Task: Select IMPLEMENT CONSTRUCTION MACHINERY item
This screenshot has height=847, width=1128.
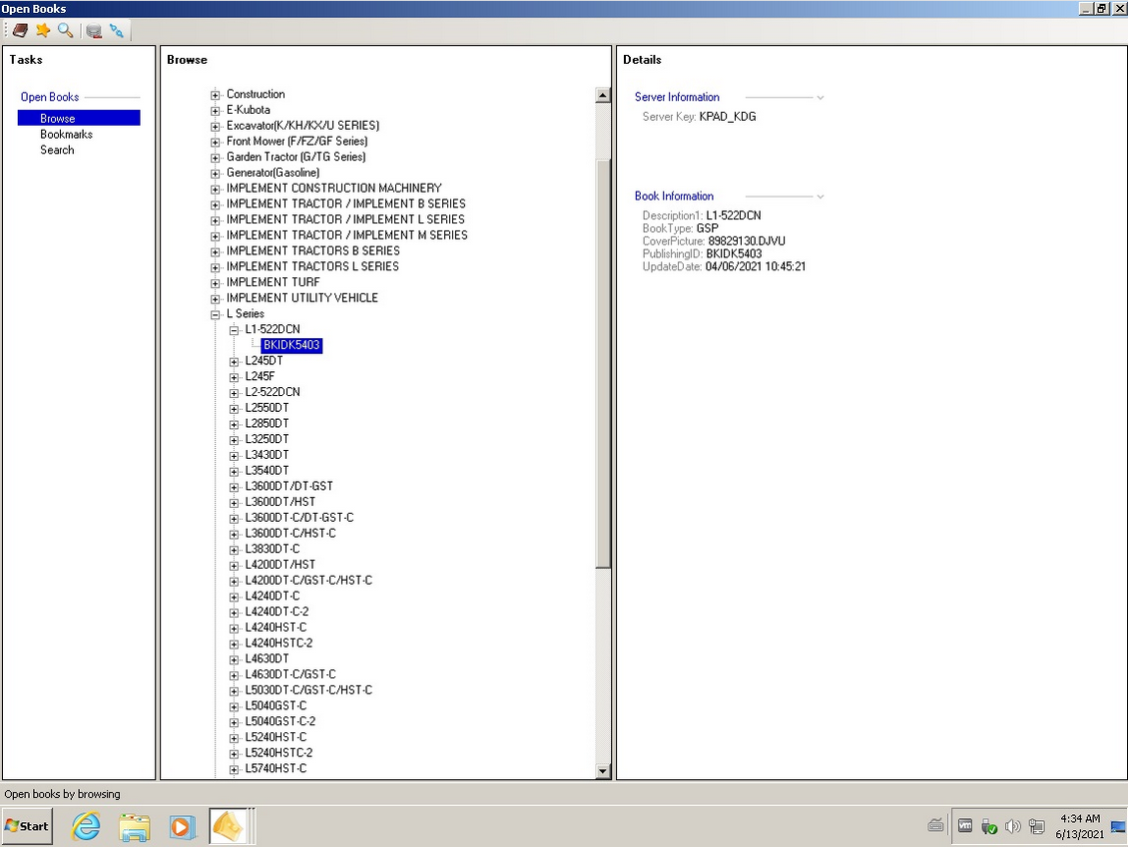Action: [333, 188]
